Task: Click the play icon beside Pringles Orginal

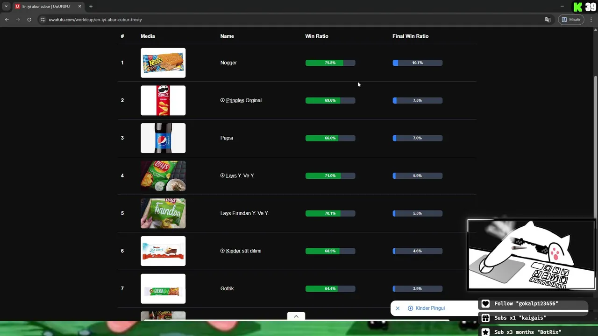Action: pos(222,100)
